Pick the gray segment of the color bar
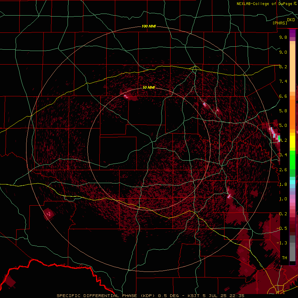298x298 pixels. tap(292, 248)
